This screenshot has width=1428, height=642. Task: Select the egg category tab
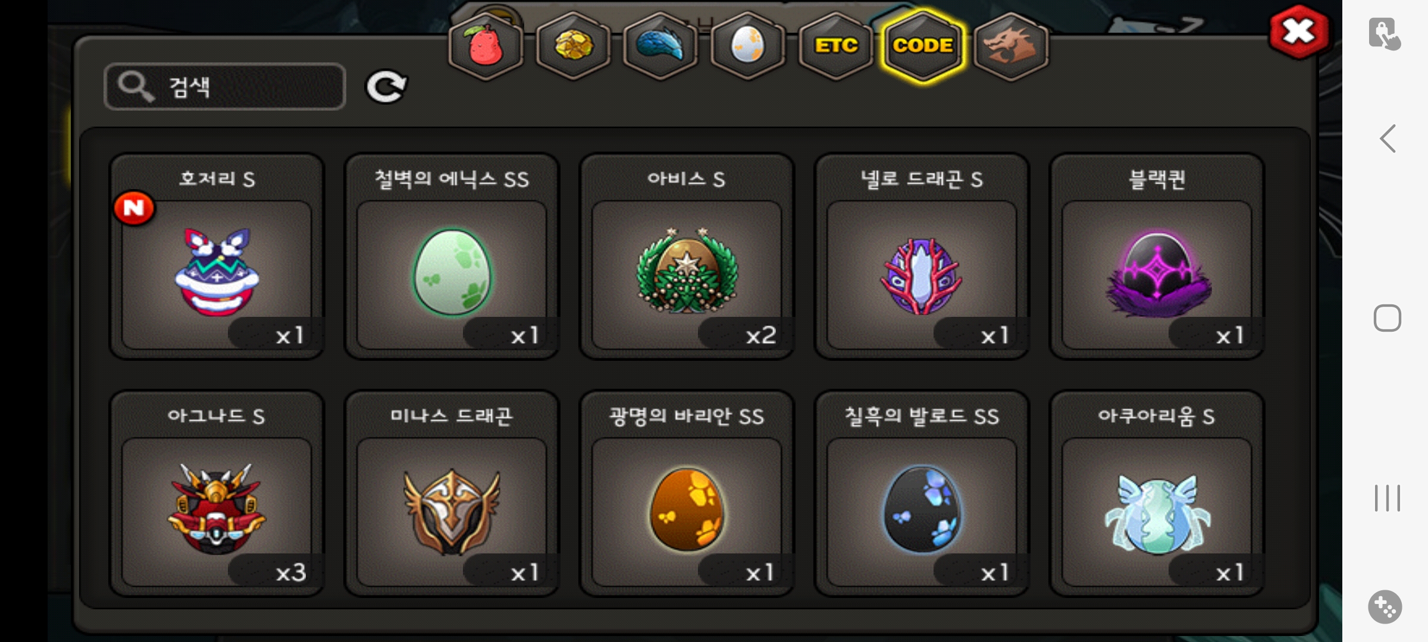(748, 46)
